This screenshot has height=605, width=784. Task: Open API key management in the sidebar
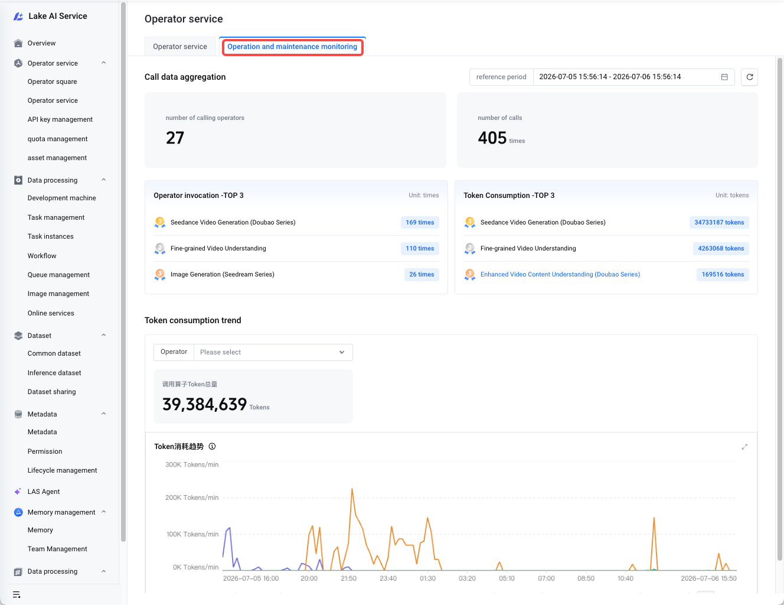(x=60, y=119)
